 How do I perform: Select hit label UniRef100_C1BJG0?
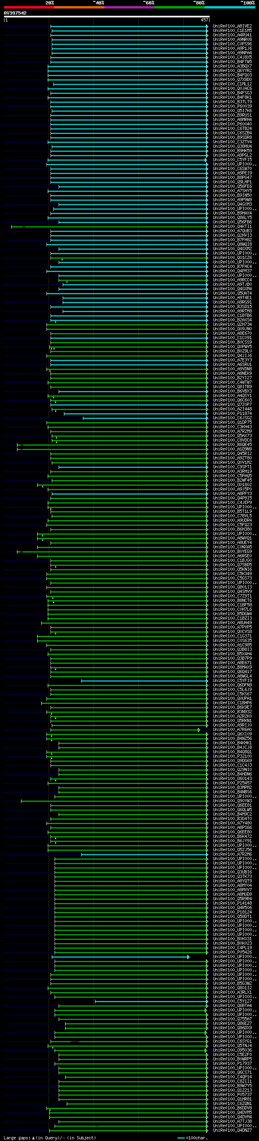coord(232,560)
